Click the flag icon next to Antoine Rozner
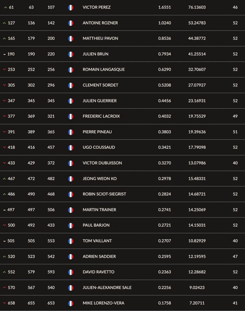 pos(71,23)
